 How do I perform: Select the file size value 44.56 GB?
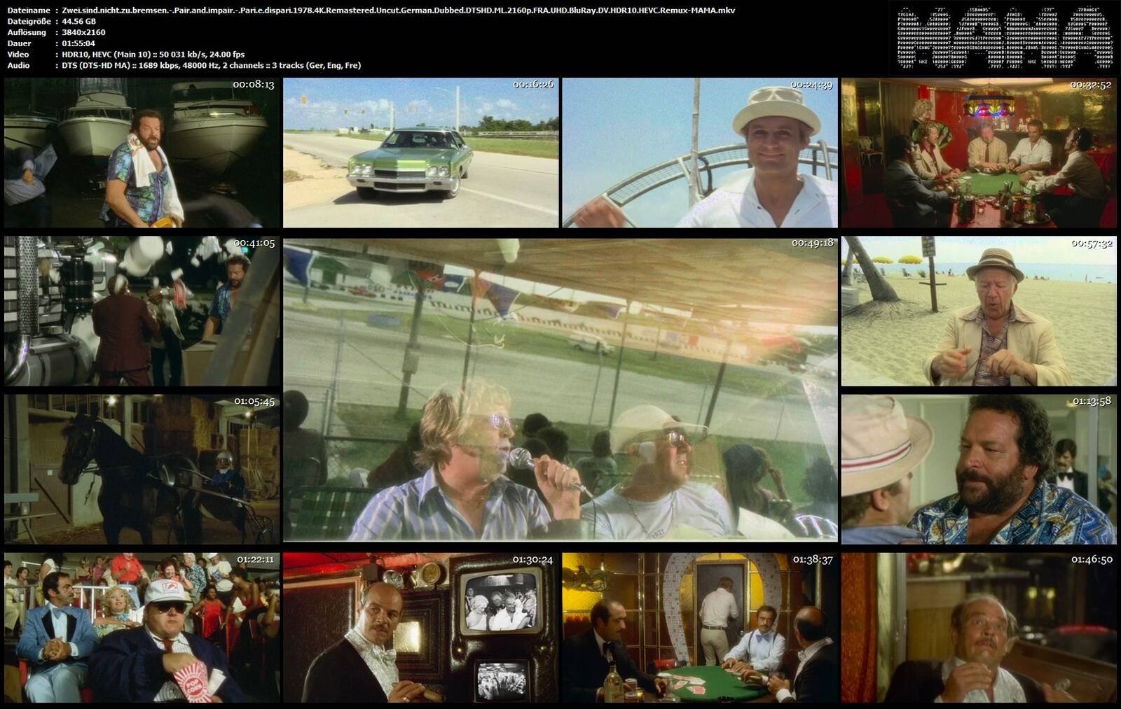79,22
